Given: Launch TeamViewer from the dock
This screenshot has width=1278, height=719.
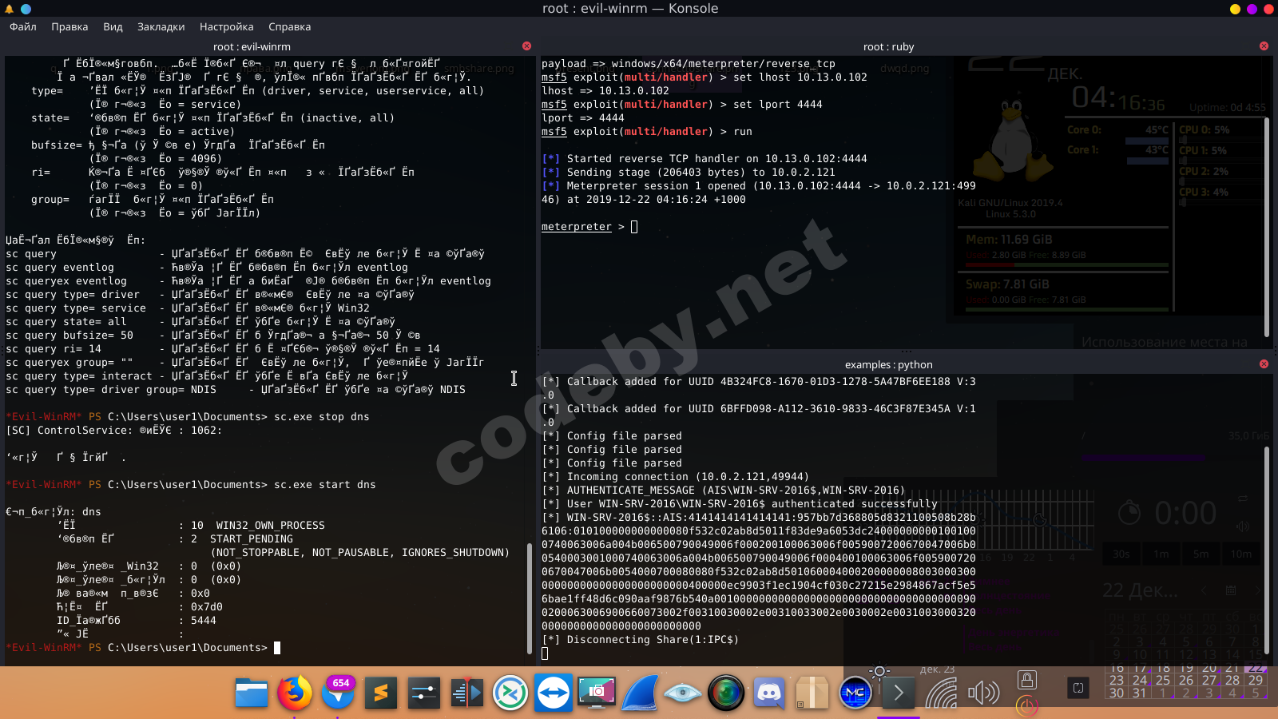Looking at the screenshot, I should 554,693.
